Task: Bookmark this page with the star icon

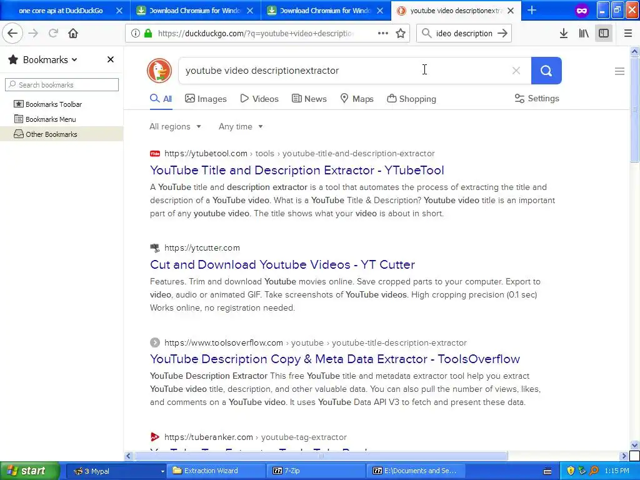Action: (x=401, y=33)
